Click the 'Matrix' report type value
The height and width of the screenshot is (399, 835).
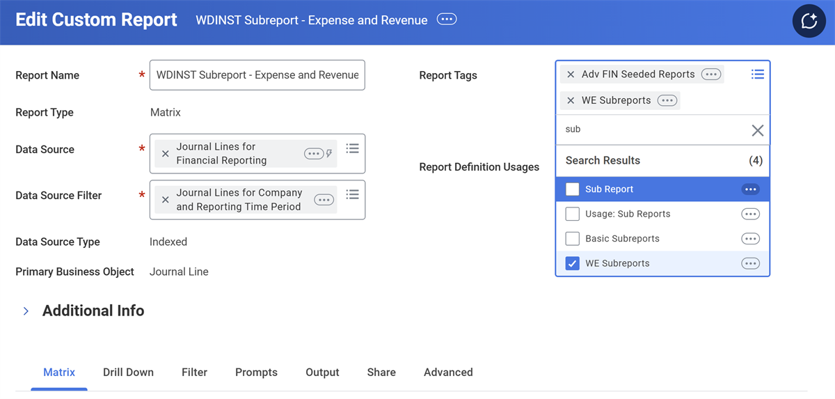pos(166,112)
